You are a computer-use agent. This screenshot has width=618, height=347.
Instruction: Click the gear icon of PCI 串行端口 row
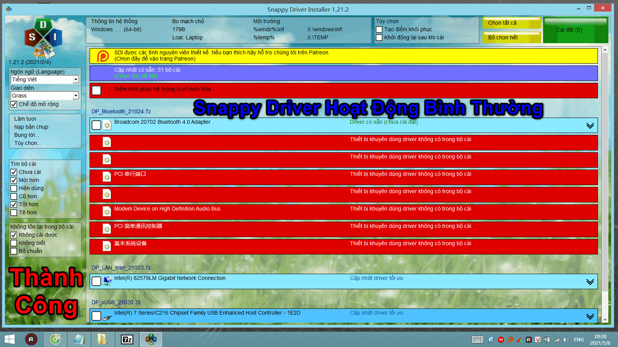pyautogui.click(x=107, y=177)
